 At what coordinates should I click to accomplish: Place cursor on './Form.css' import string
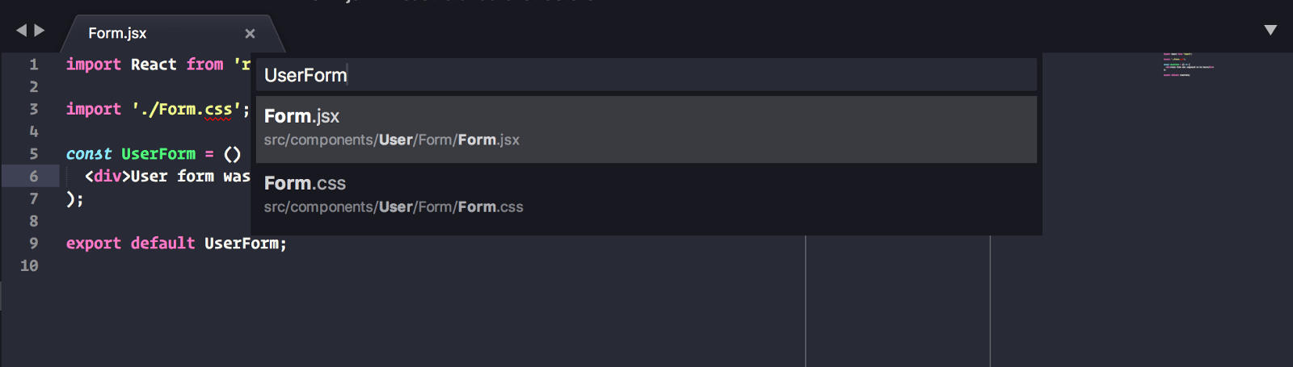pos(186,109)
